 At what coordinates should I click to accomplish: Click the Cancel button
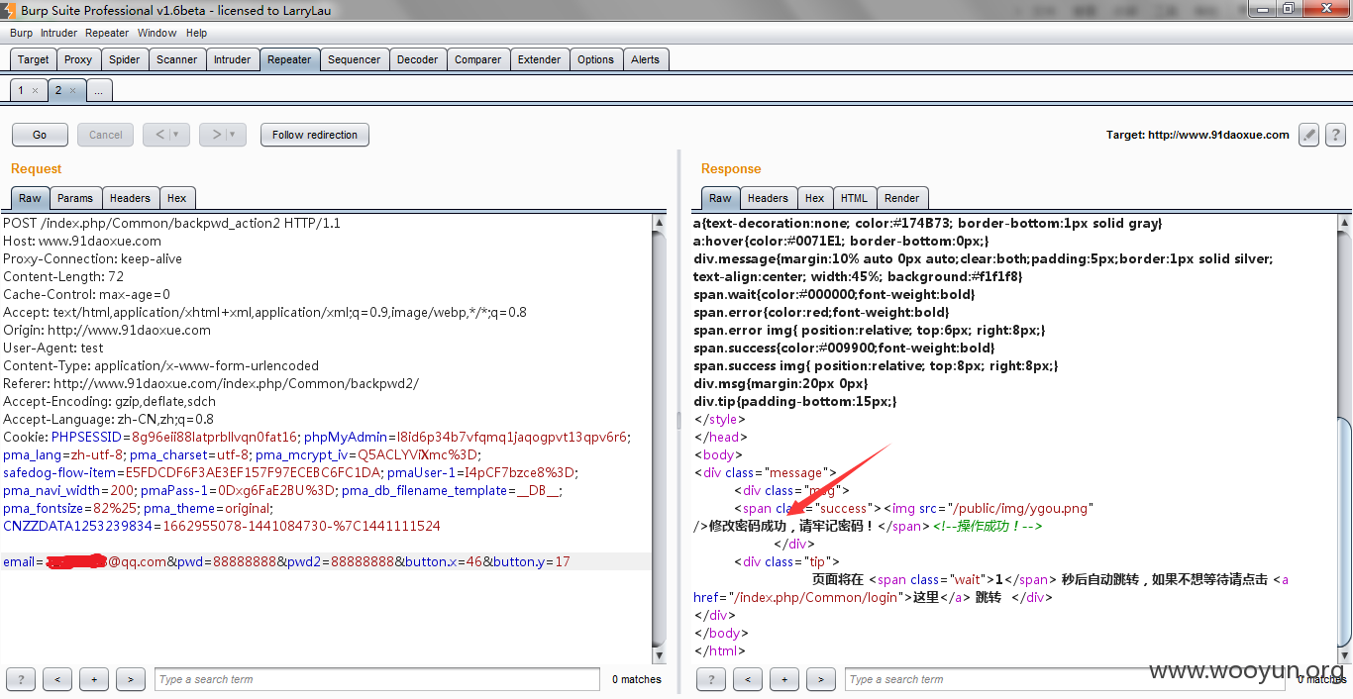[106, 135]
